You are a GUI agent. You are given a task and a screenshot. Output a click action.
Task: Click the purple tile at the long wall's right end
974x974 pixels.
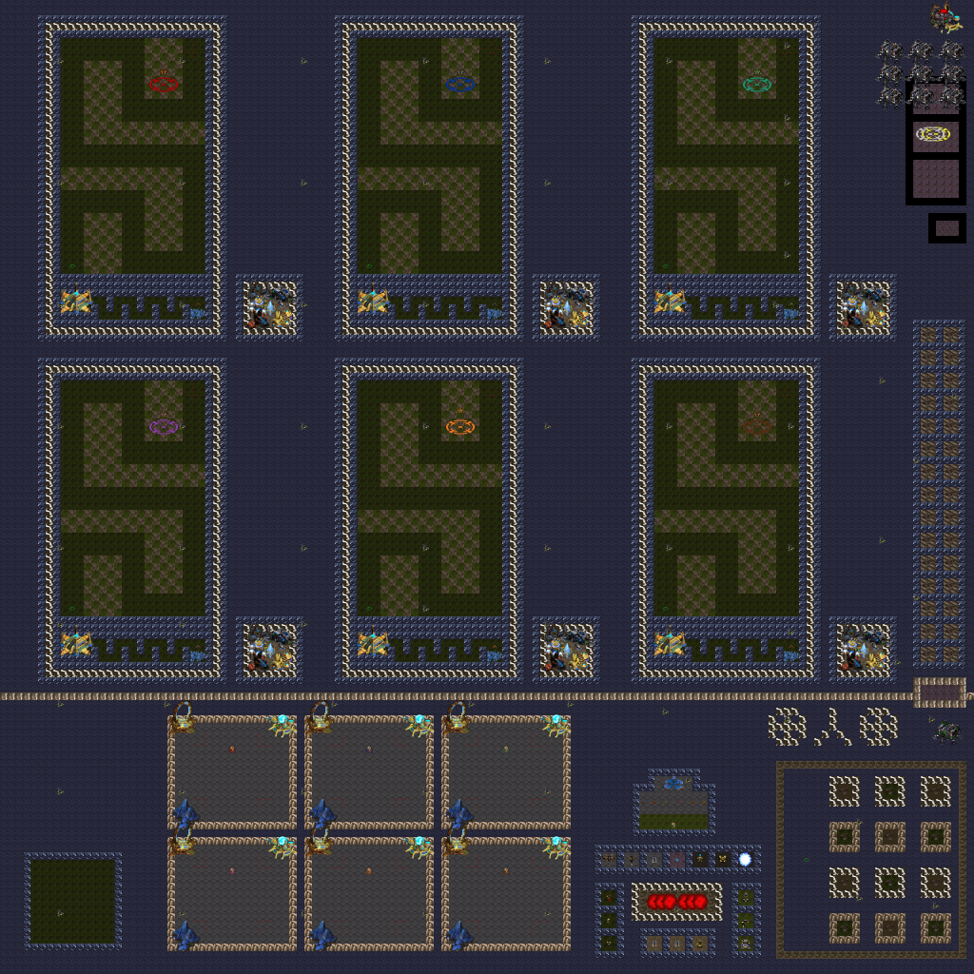click(x=940, y=692)
